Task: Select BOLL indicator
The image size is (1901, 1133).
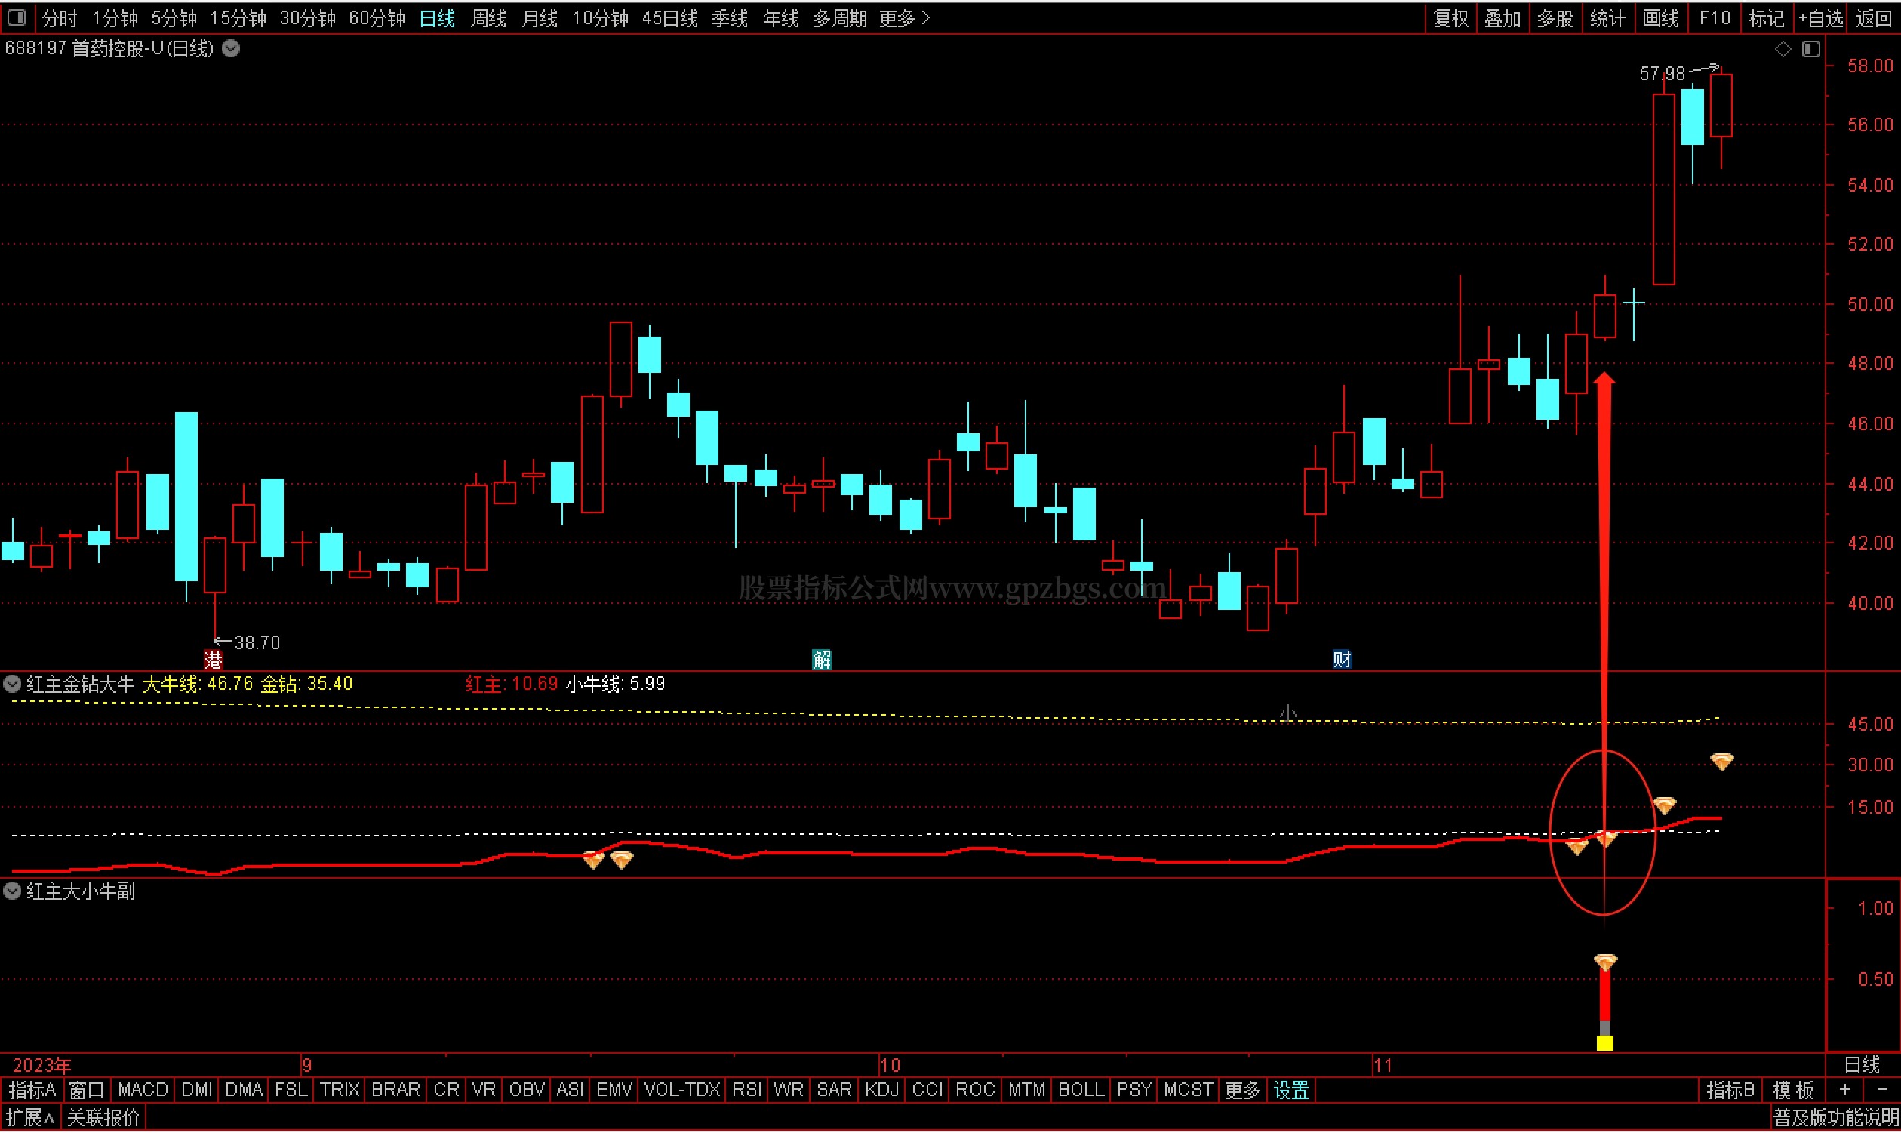Action: tap(1081, 1090)
